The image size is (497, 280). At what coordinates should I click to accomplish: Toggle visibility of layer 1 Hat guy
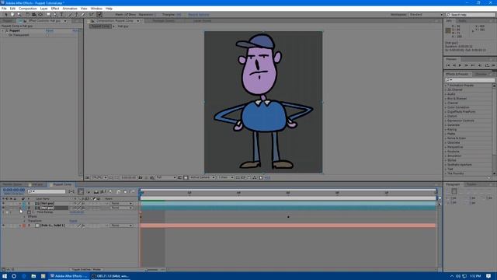(x=3, y=204)
